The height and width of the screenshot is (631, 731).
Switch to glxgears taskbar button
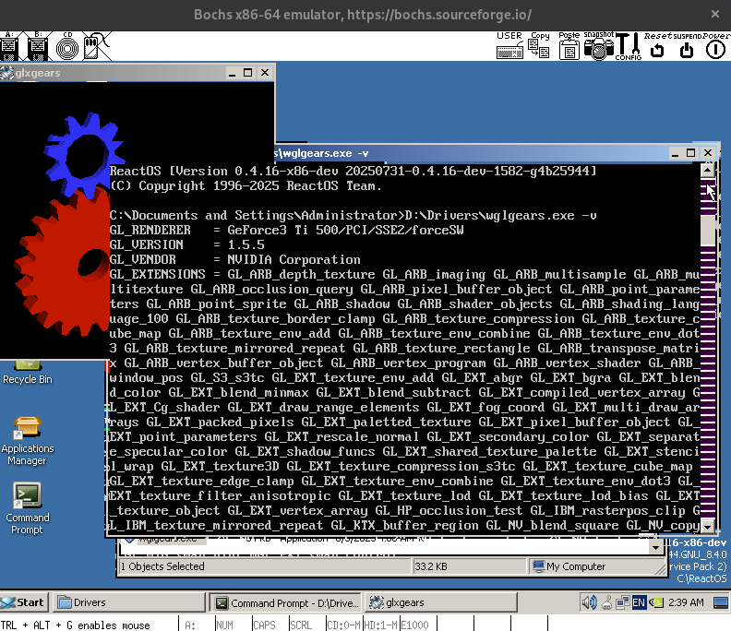tap(441, 602)
